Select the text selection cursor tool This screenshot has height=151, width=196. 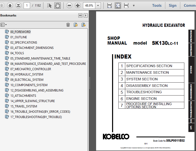[49, 6]
